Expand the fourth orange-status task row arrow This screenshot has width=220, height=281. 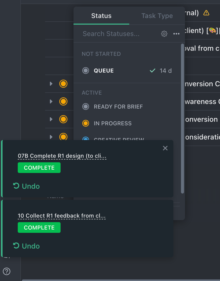51,137
